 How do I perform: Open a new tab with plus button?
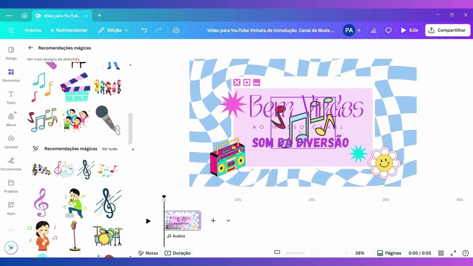[x=99, y=16]
